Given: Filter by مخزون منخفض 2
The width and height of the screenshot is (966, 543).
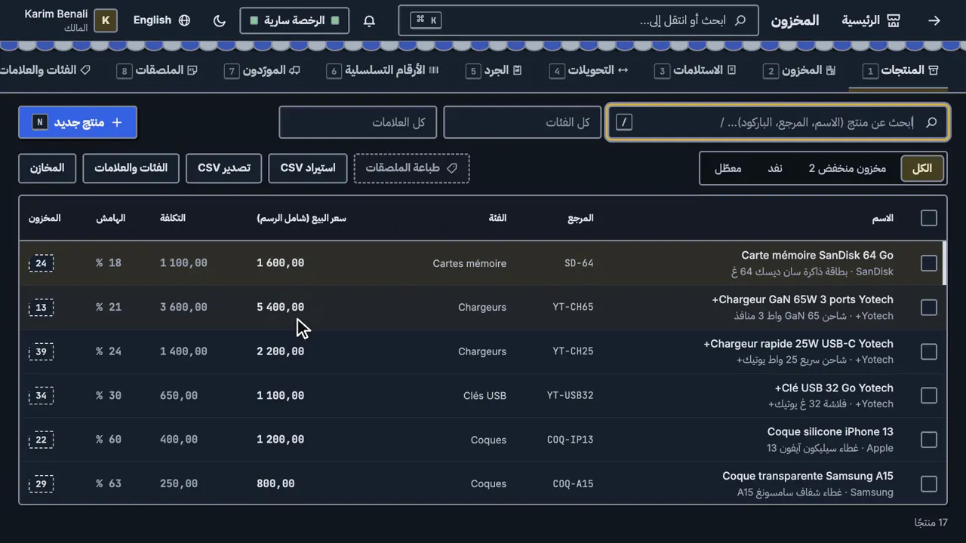Looking at the screenshot, I should 848,168.
